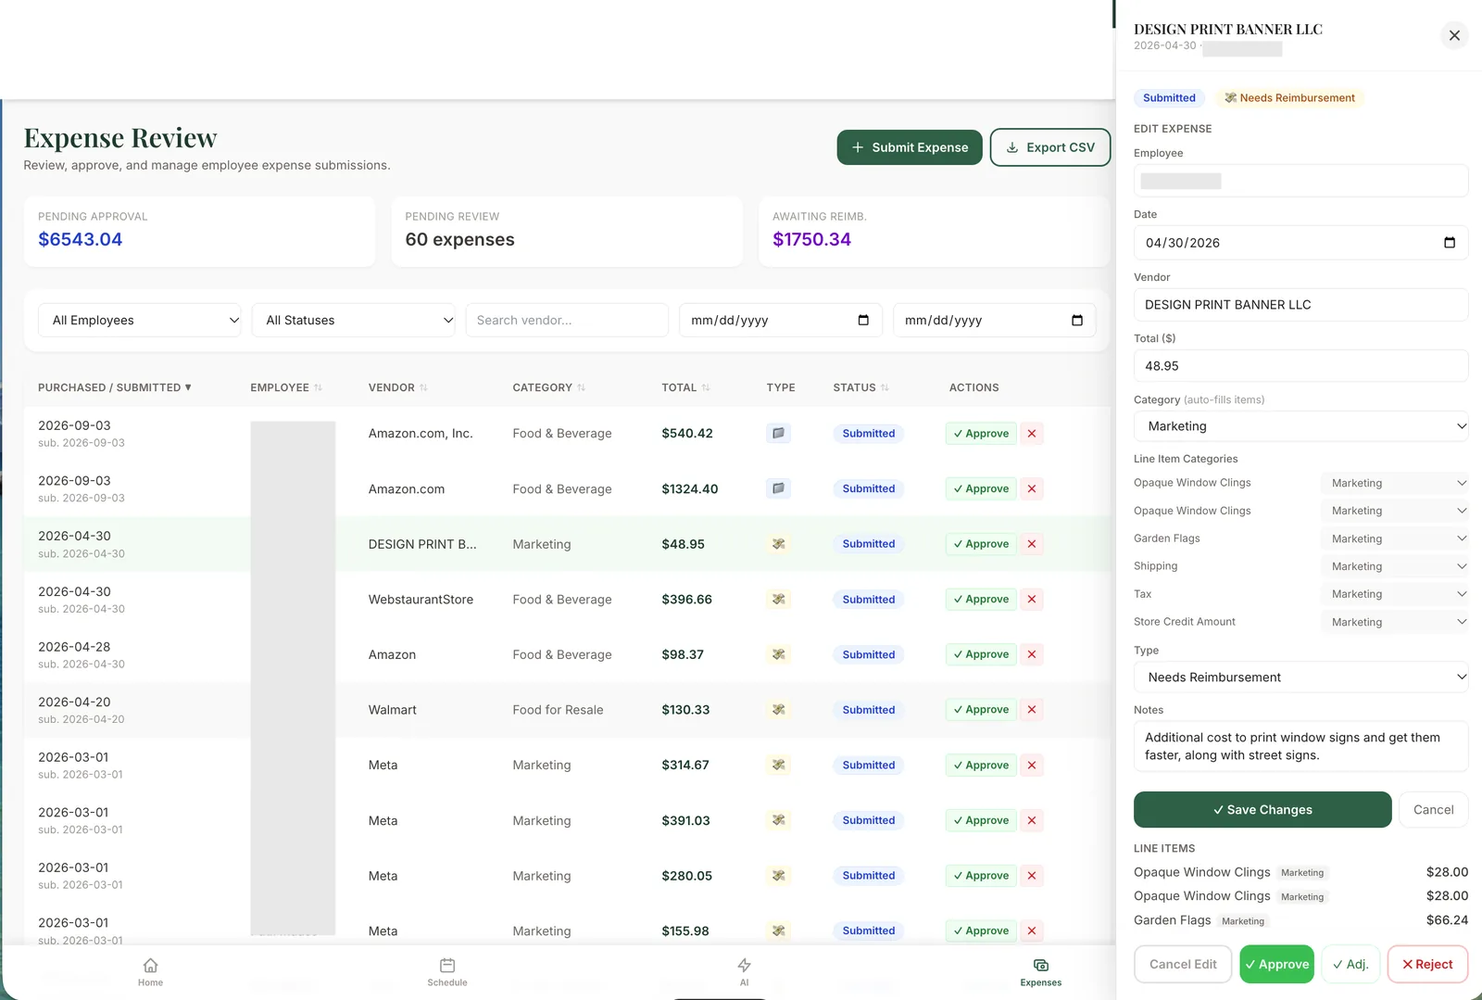1482x1000 pixels.
Task: Open the Schedule tab in the bottom bar
Action: point(447,972)
